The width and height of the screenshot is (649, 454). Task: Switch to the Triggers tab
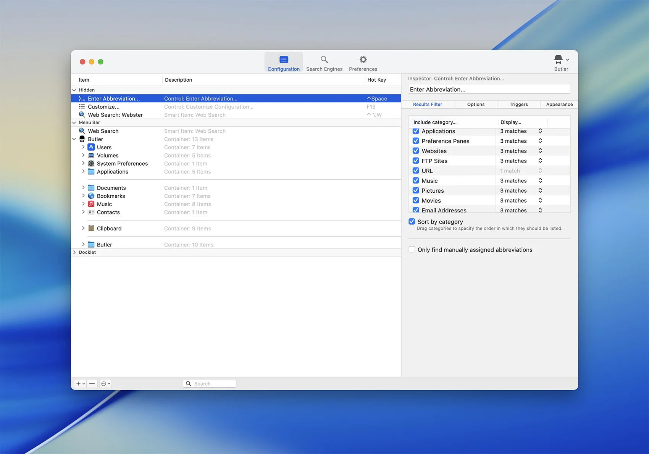(x=518, y=104)
